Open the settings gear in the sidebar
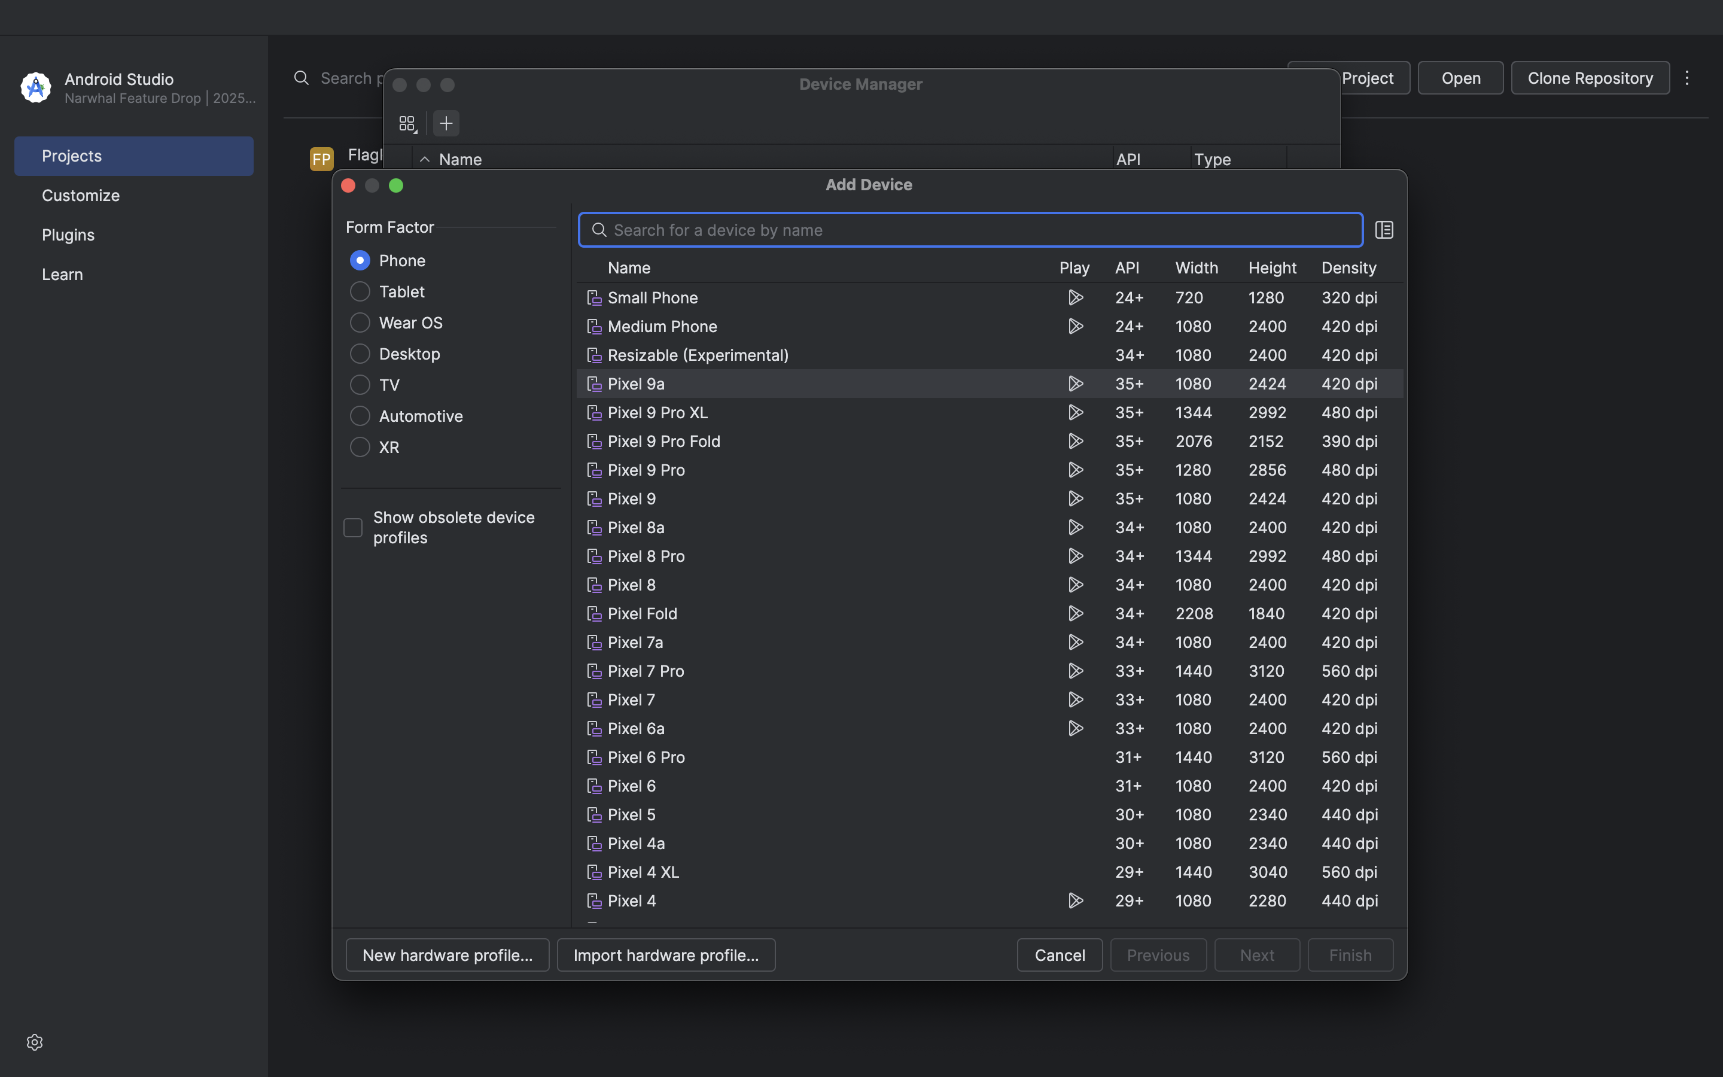 pyautogui.click(x=35, y=1042)
